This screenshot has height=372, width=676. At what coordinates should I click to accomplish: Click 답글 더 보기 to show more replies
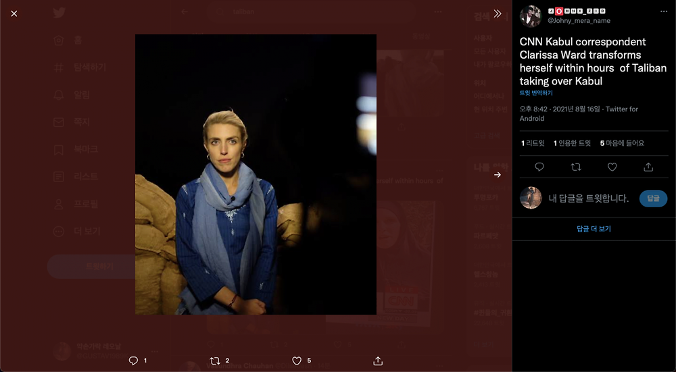pos(594,229)
